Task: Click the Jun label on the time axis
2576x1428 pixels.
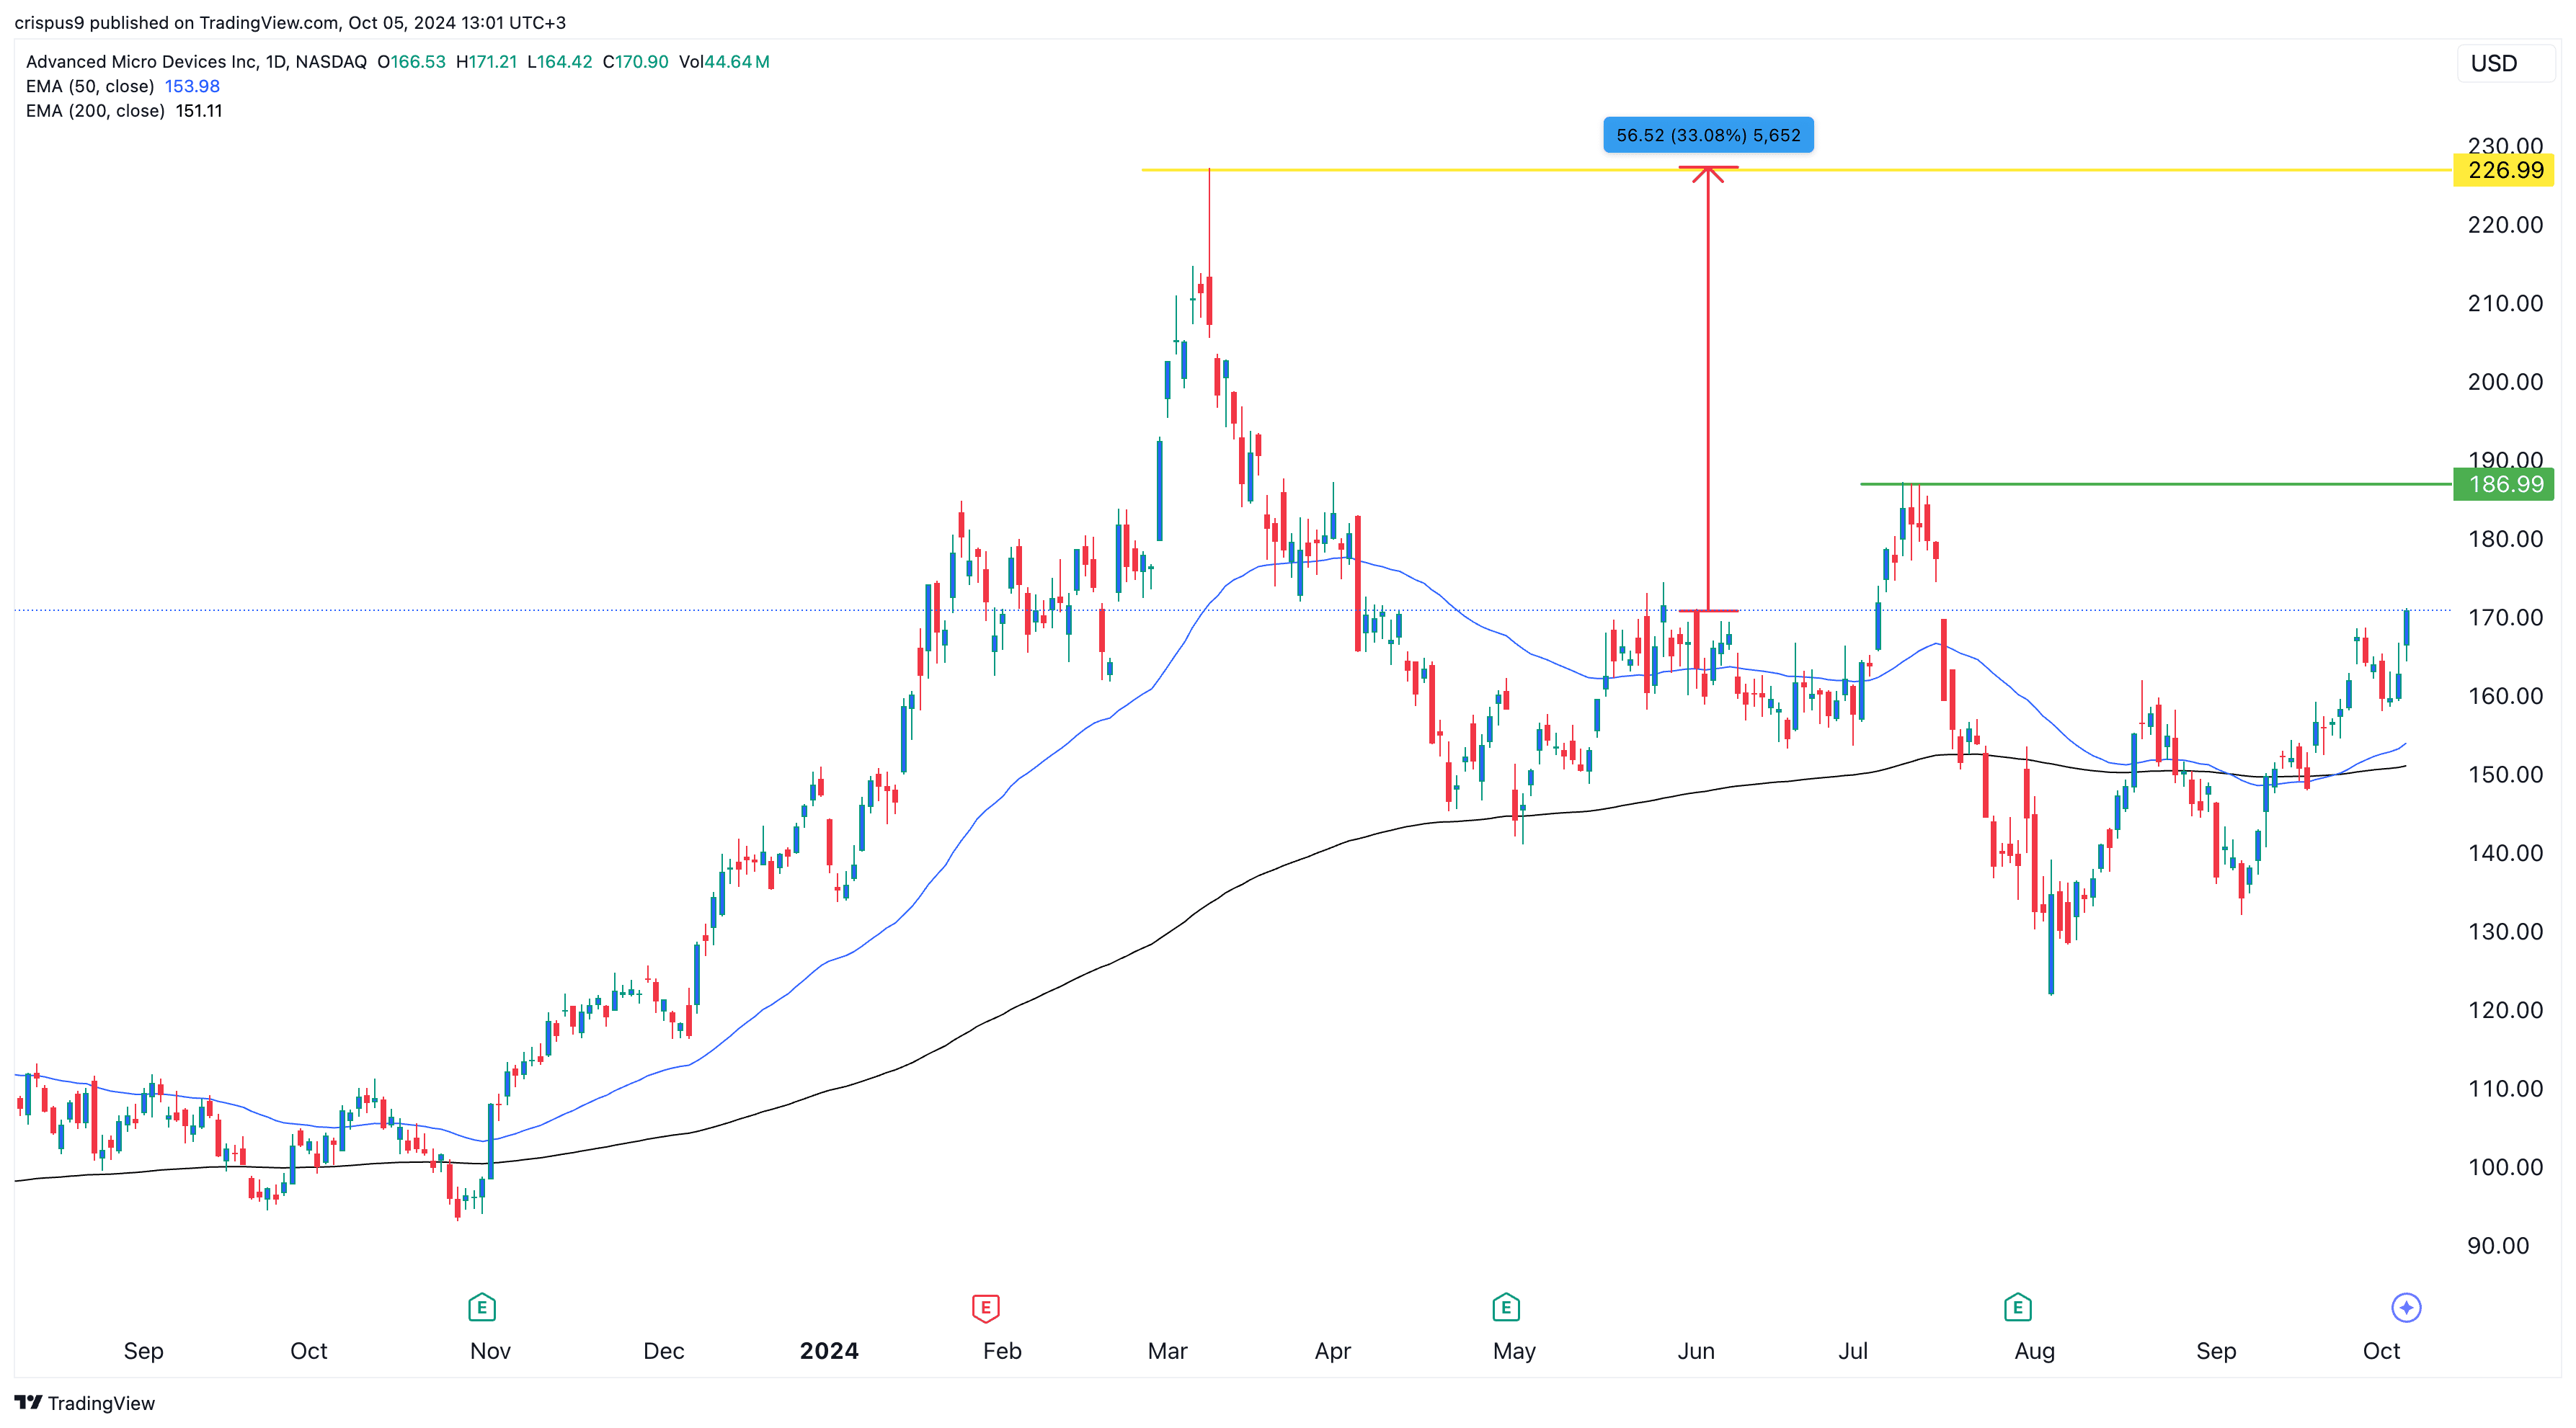Action: pyautogui.click(x=1696, y=1350)
